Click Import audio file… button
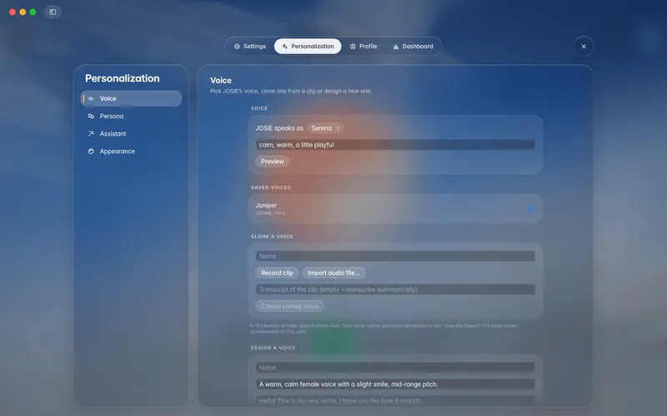 (x=333, y=273)
